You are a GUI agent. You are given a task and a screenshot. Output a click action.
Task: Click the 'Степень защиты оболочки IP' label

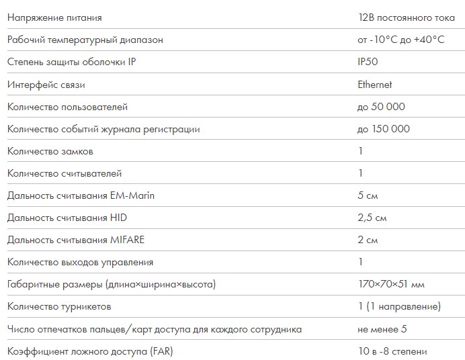pyautogui.click(x=71, y=62)
